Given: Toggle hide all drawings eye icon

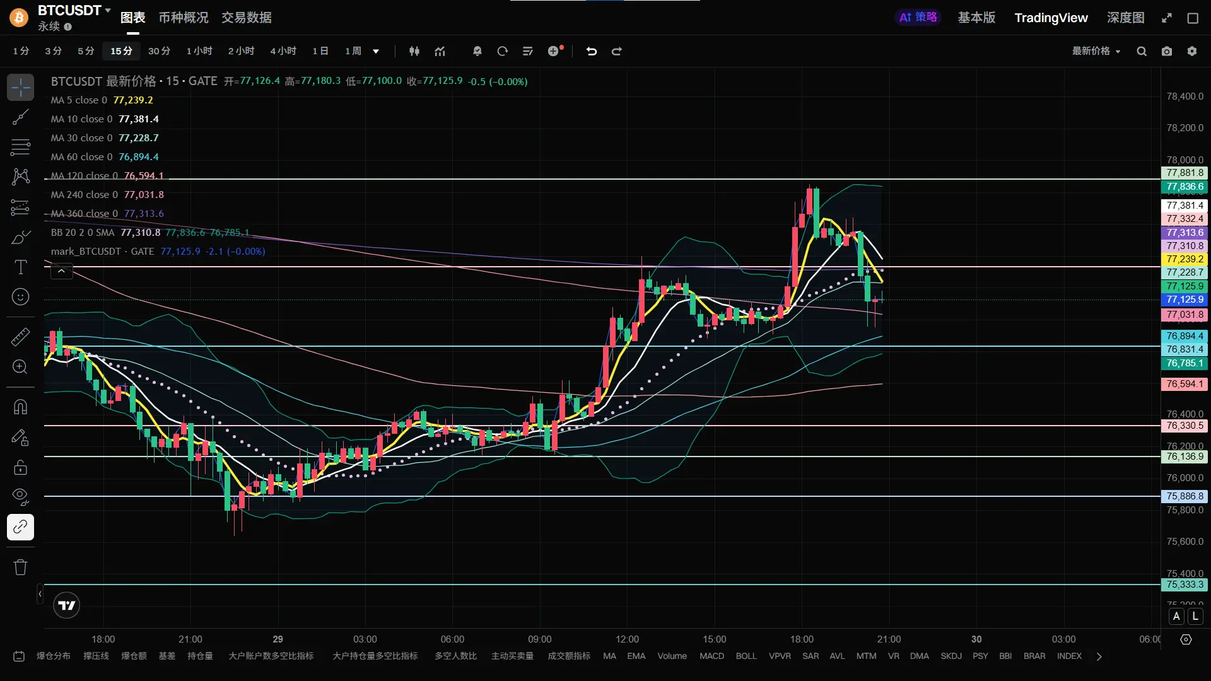Looking at the screenshot, I should [20, 497].
